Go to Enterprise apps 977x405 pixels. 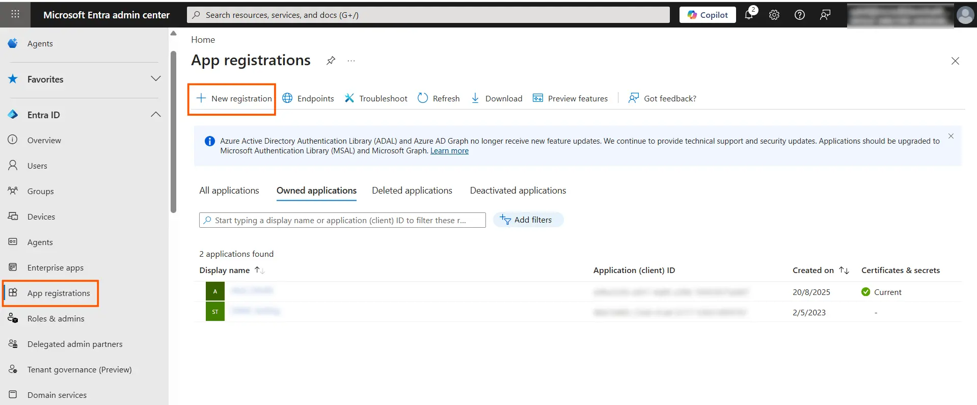click(55, 267)
